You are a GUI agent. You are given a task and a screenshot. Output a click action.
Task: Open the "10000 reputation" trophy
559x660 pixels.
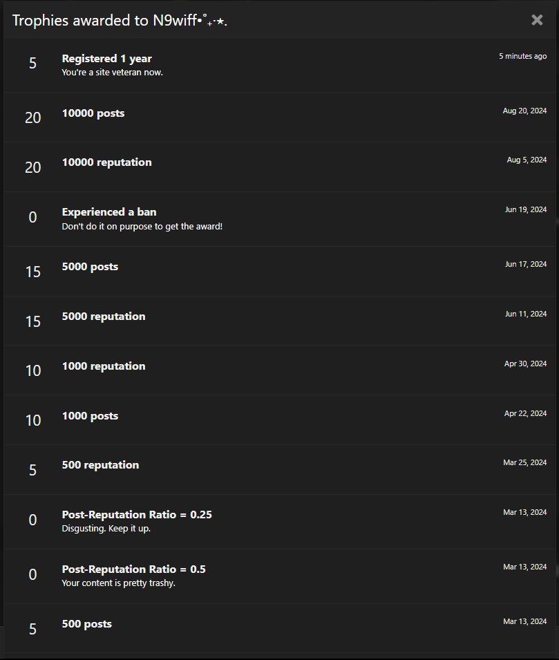click(106, 162)
